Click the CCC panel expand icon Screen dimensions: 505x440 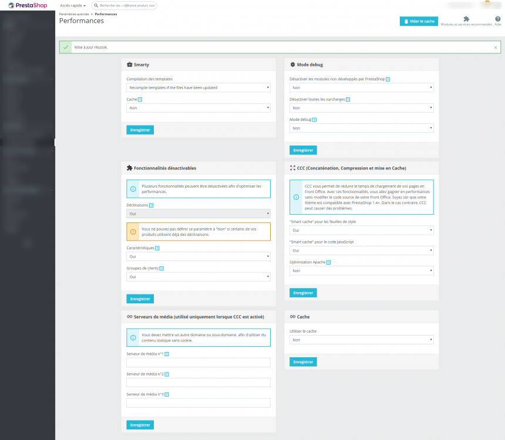(292, 168)
